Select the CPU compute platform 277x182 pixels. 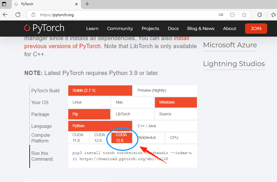181,138
